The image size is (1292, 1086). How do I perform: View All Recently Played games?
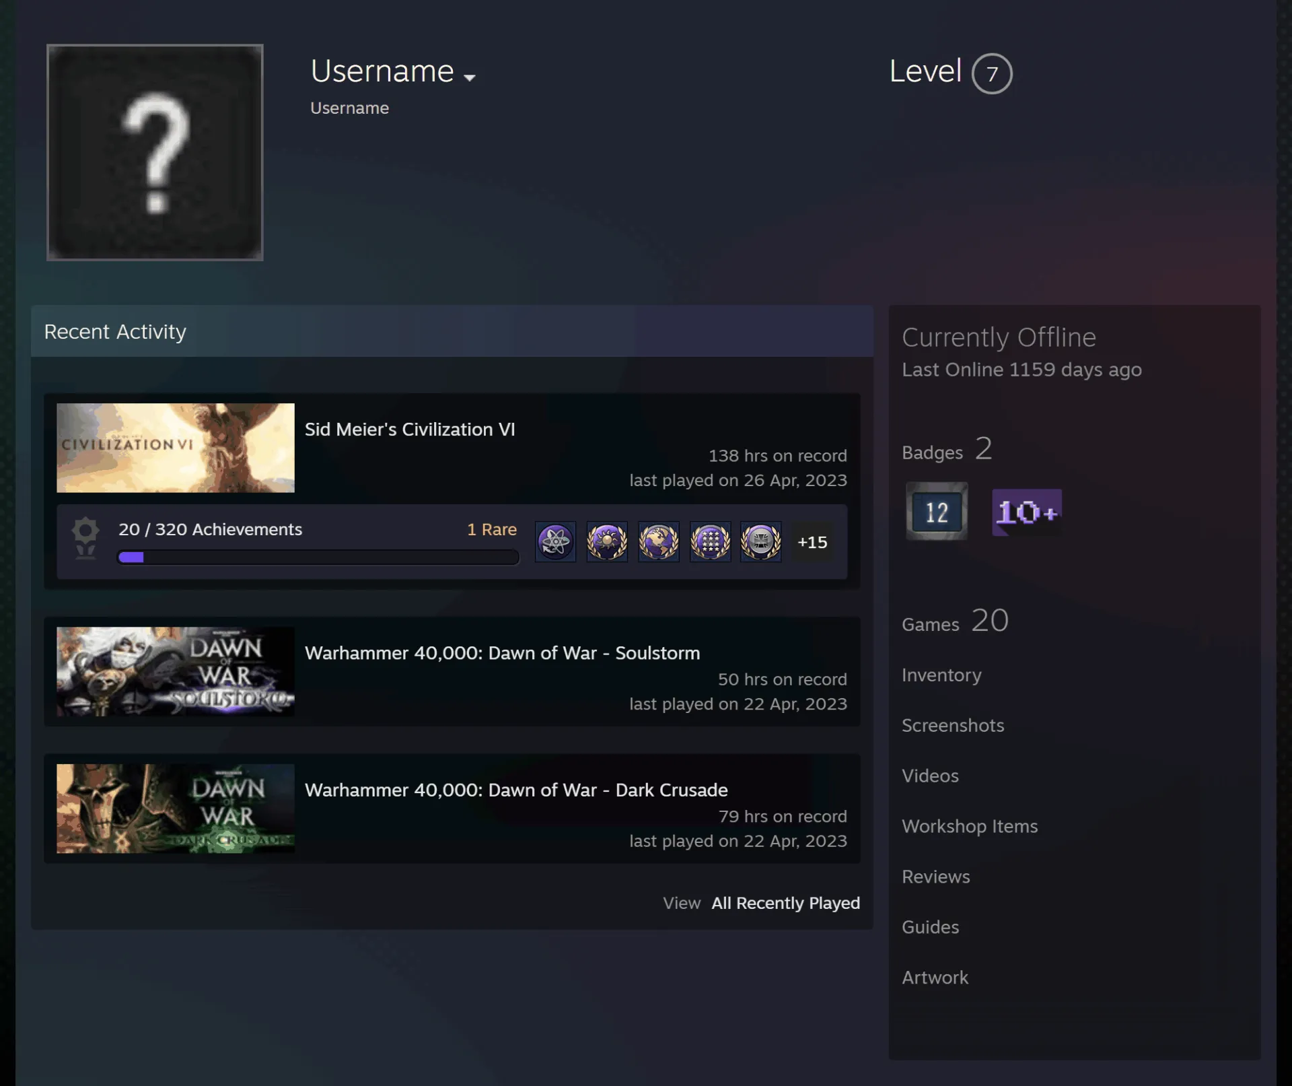pos(786,903)
